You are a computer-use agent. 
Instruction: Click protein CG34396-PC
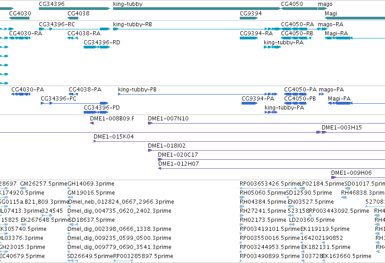point(74,103)
